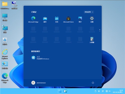Open the 日历 (Calendar) pinned app
The height and width of the screenshot is (94, 125).
pos(57,20)
